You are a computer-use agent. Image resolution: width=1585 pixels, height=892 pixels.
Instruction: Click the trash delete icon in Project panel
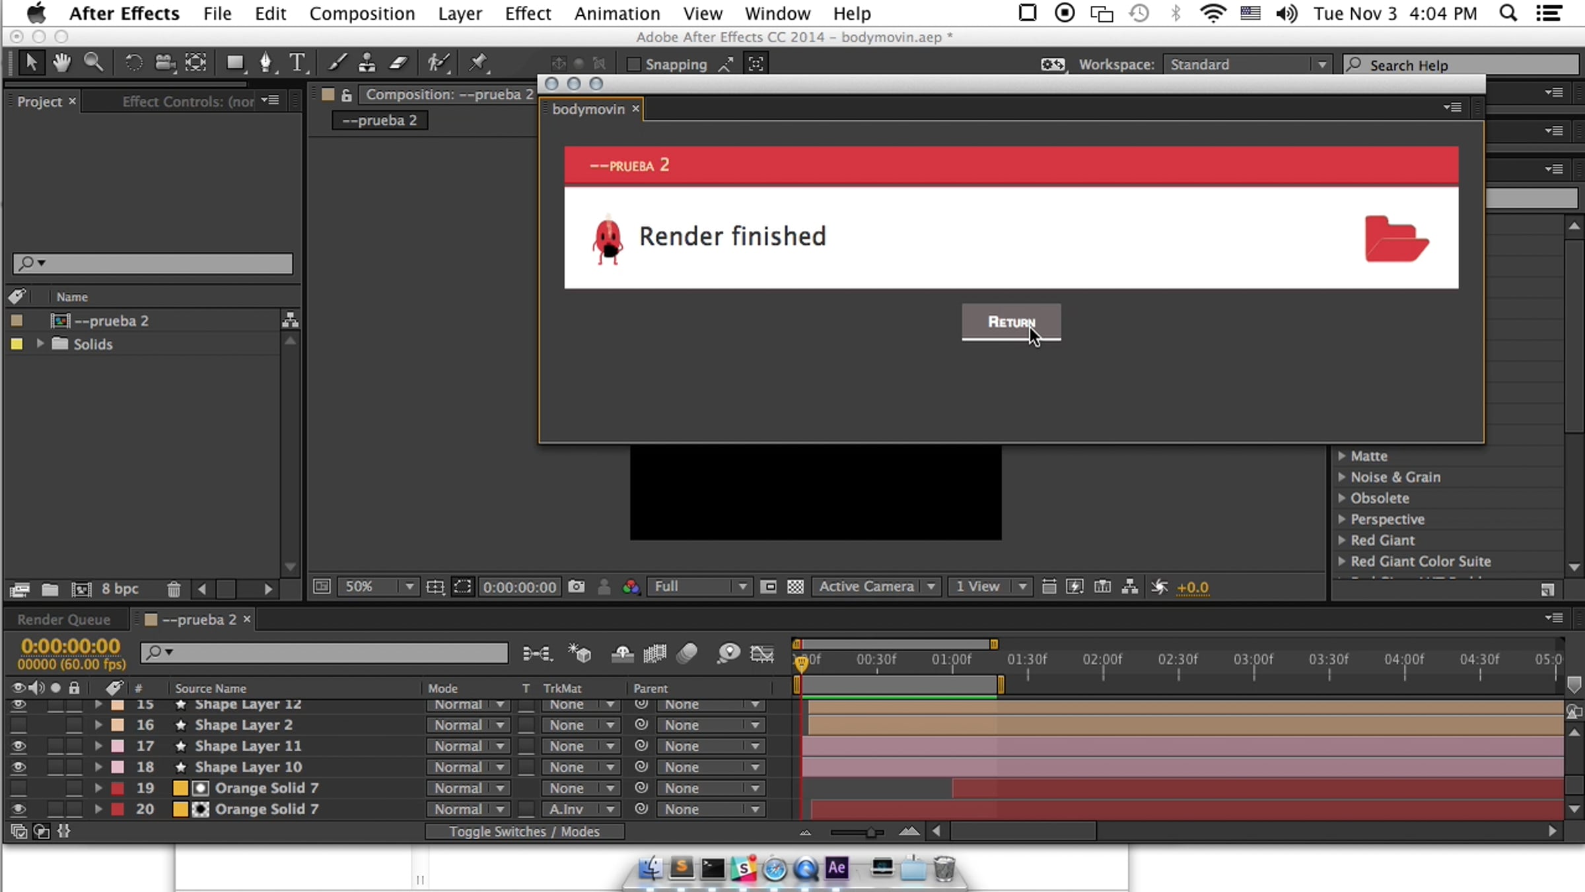(x=174, y=589)
